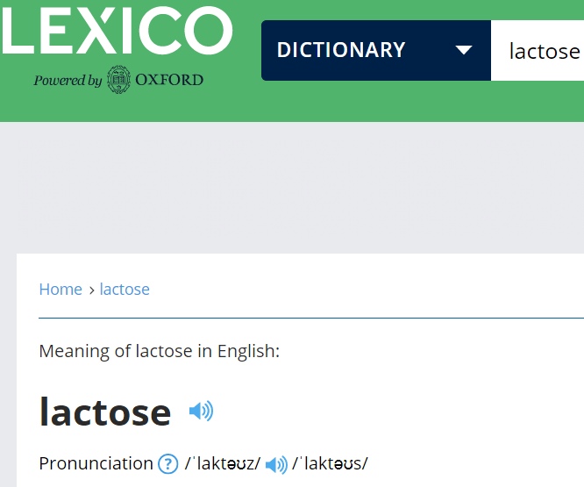Click the /ˈlaktəʊs/ phonetic transcription
Viewport: 584px width, 487px height.
[x=330, y=463]
